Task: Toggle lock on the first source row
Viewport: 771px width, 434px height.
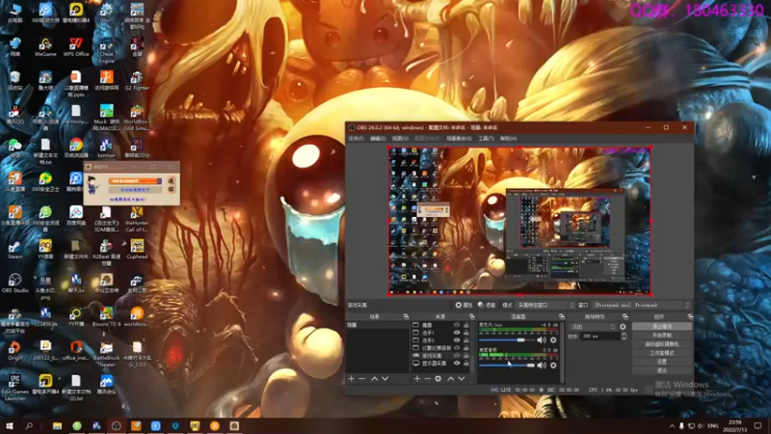Action: click(x=465, y=325)
